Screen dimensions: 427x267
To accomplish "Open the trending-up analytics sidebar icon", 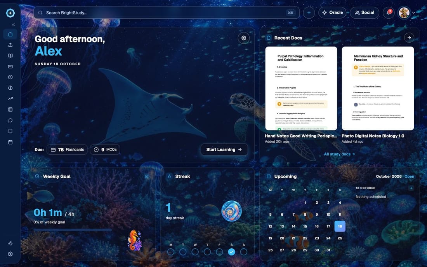I will [x=10, y=98].
